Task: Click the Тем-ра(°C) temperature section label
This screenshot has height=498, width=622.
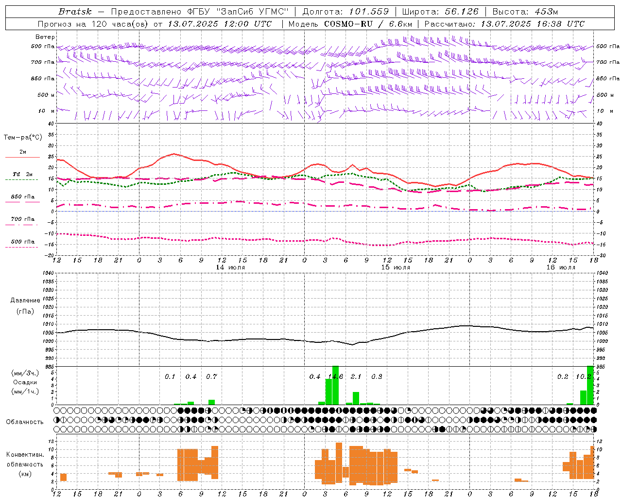Action: (23, 138)
